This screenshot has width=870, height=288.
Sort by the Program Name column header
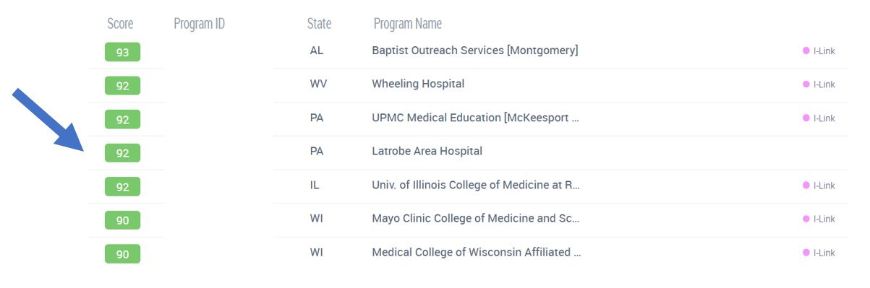click(x=407, y=24)
